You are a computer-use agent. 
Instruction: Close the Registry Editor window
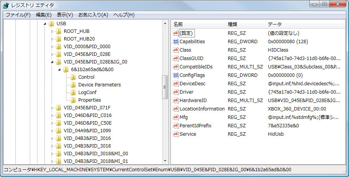[338, 4]
